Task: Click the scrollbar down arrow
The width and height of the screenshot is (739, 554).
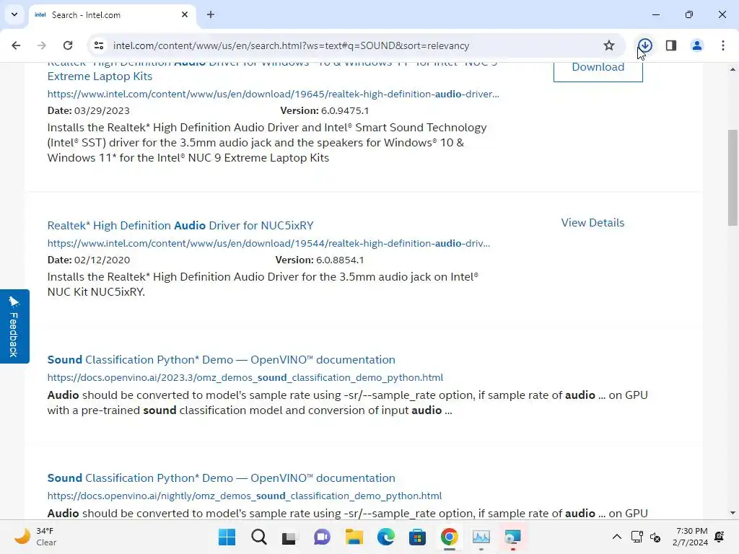Action: [x=733, y=513]
